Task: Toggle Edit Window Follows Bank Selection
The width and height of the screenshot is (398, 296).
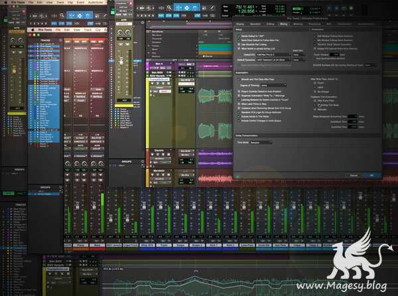Action: pos(314,36)
